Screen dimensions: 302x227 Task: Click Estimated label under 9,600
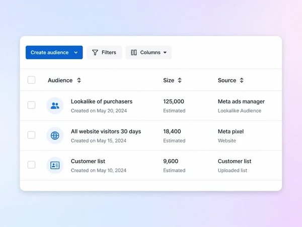click(x=174, y=170)
